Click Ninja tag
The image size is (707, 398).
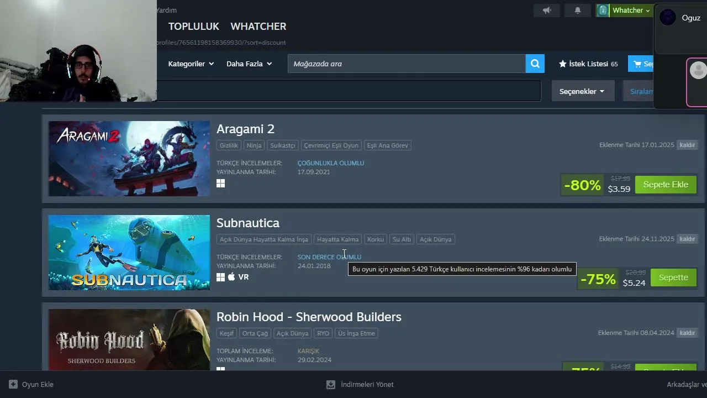pyautogui.click(x=254, y=145)
